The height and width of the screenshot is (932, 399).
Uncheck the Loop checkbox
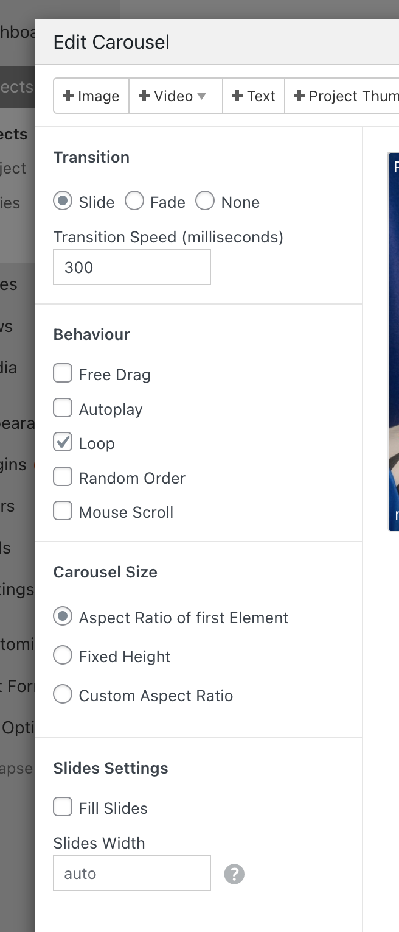[x=63, y=443]
